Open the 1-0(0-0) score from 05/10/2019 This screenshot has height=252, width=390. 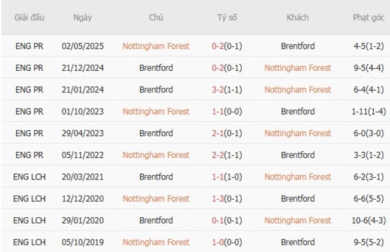(x=227, y=242)
